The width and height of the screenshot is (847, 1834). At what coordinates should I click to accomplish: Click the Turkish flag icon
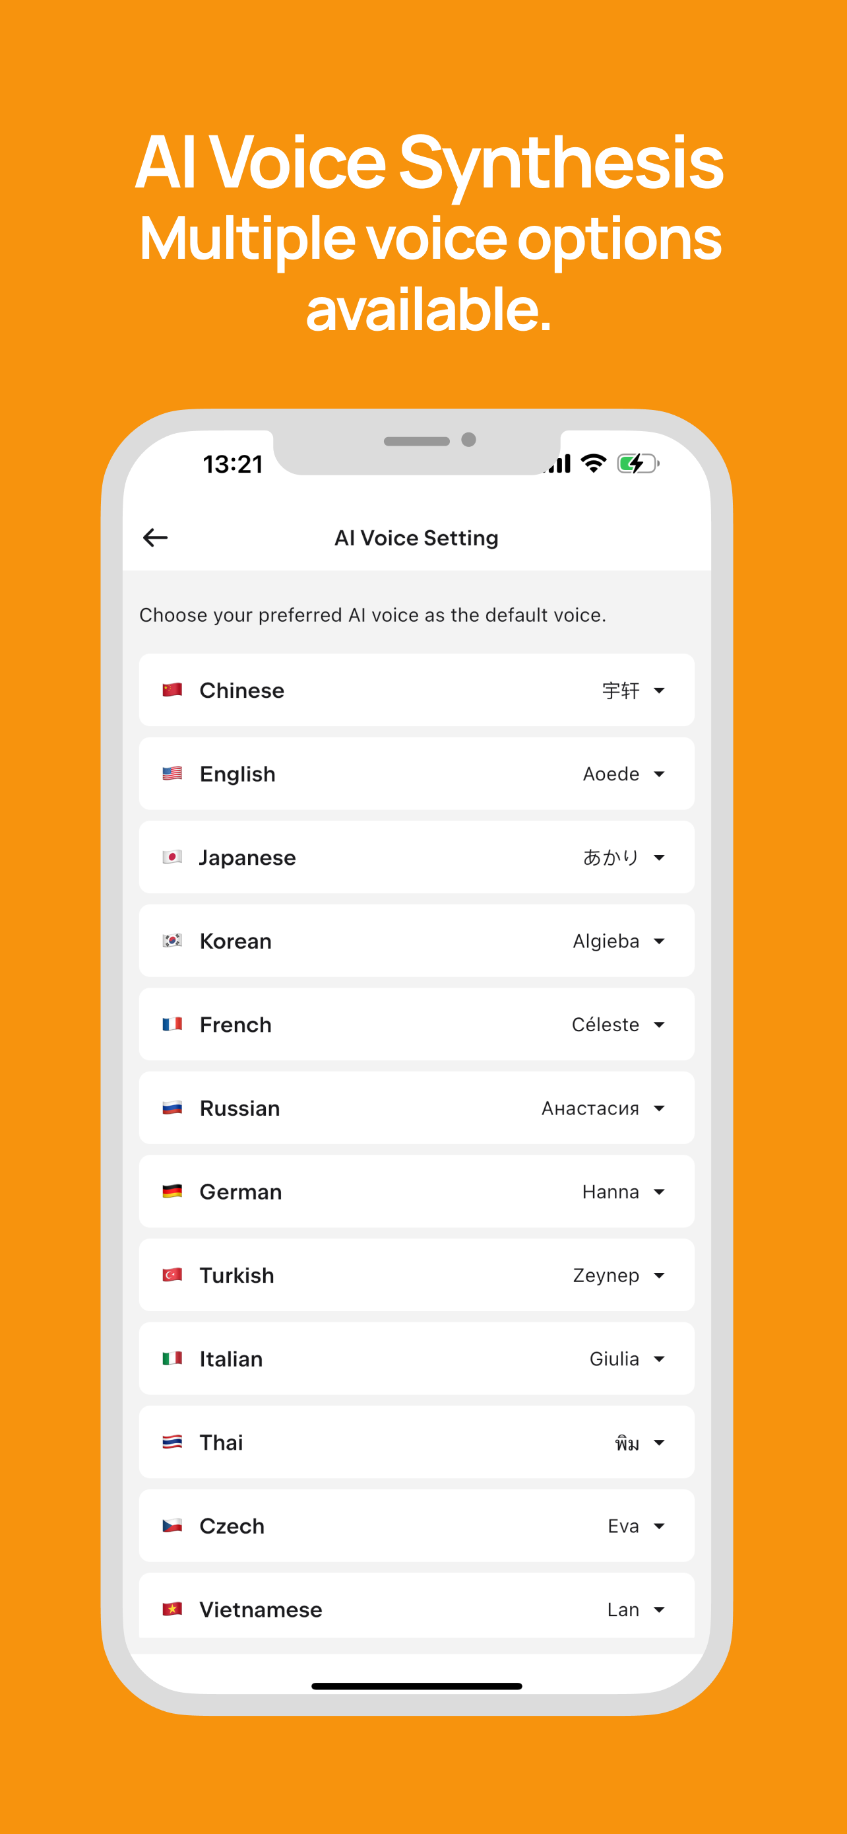pyautogui.click(x=172, y=1275)
